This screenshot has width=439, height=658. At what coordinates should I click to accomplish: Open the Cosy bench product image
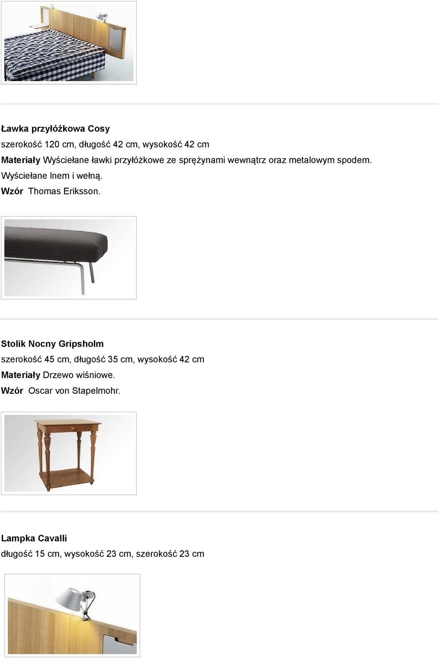pos(69,258)
